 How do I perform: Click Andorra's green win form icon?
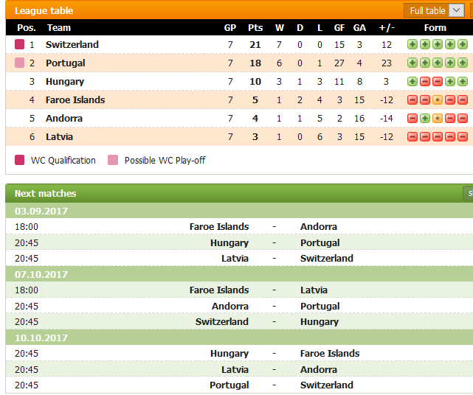pos(425,119)
